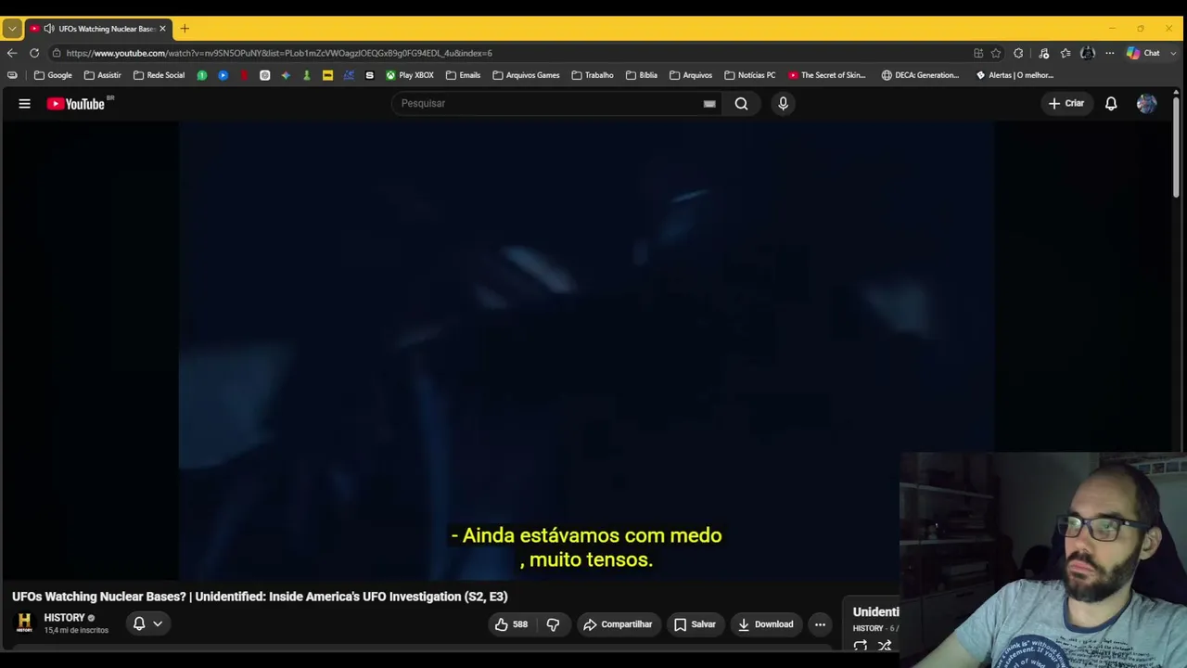This screenshot has width=1187, height=668.
Task: Mute the tab via speaker icon
Action: coord(48,29)
